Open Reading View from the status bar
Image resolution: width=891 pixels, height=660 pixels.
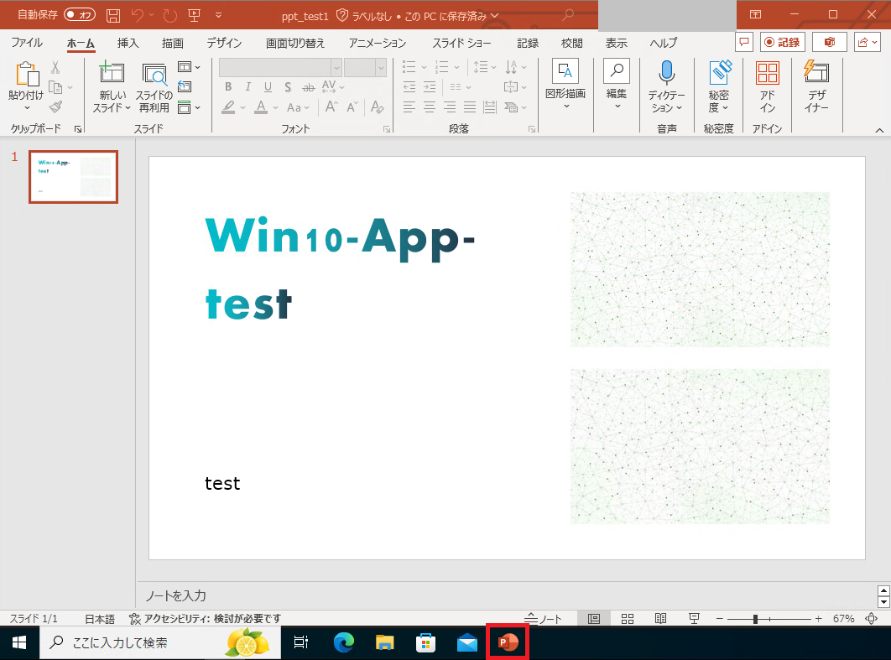coord(660,619)
